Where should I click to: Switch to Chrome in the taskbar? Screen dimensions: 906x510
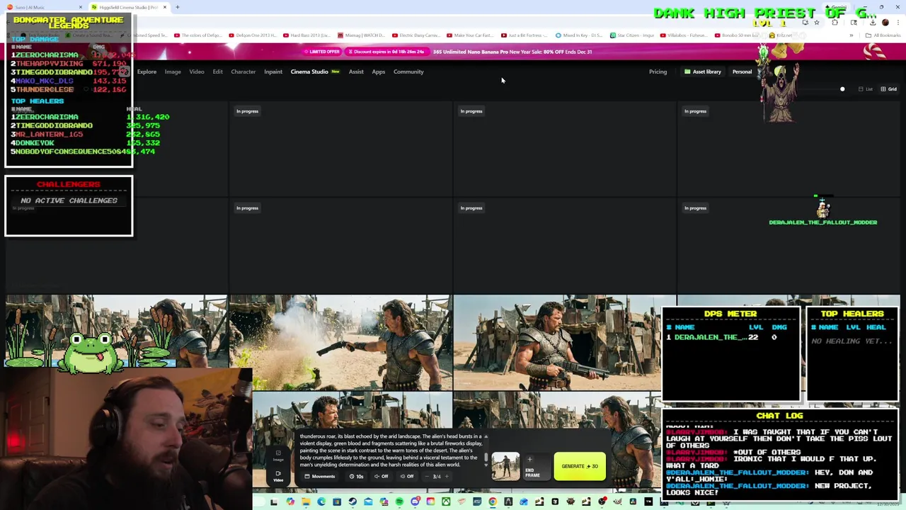493,502
